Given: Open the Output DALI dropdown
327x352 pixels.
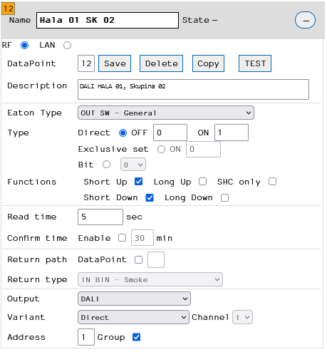Looking at the screenshot, I should click(x=134, y=299).
